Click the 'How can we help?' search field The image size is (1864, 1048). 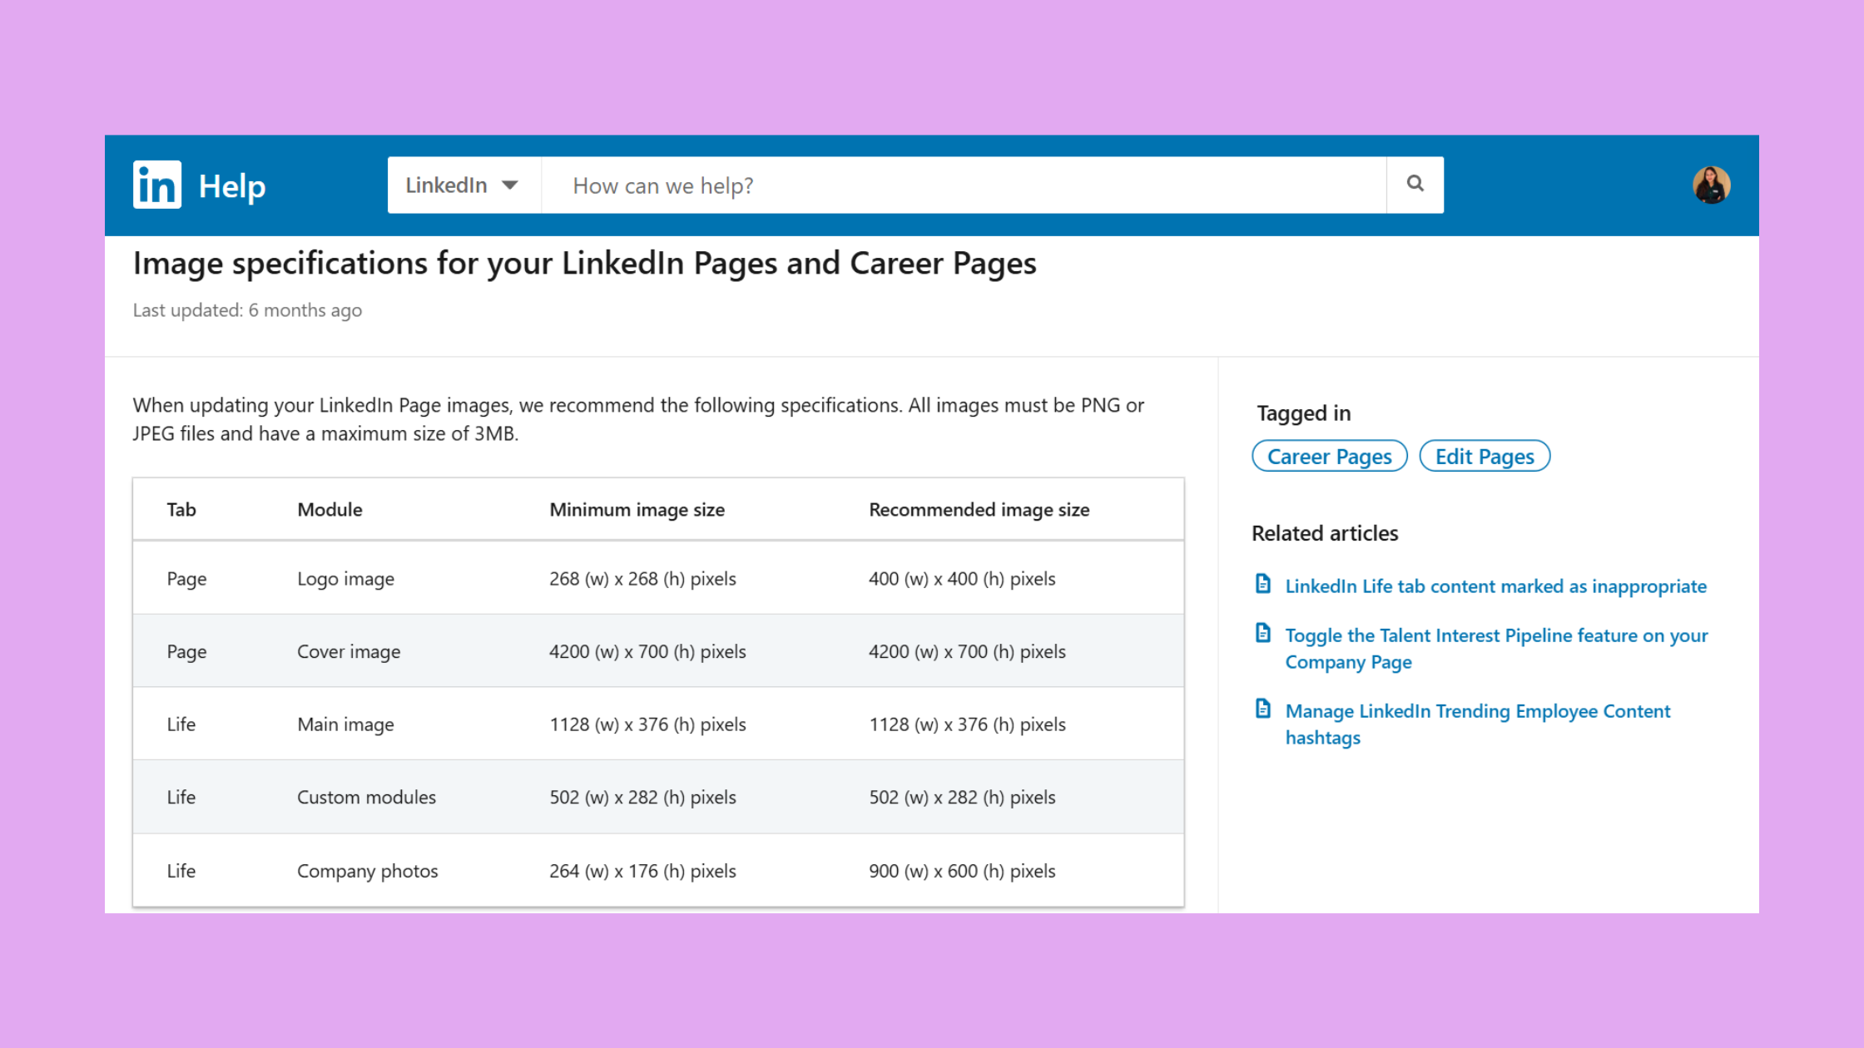click(964, 185)
